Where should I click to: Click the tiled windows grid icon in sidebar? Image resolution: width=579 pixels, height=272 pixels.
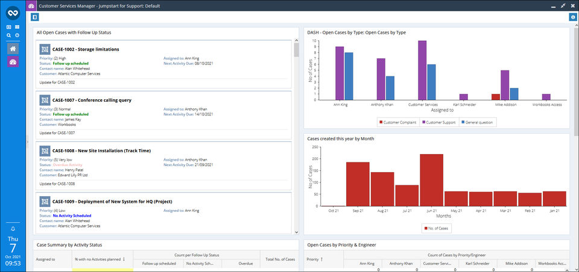tap(17, 27)
